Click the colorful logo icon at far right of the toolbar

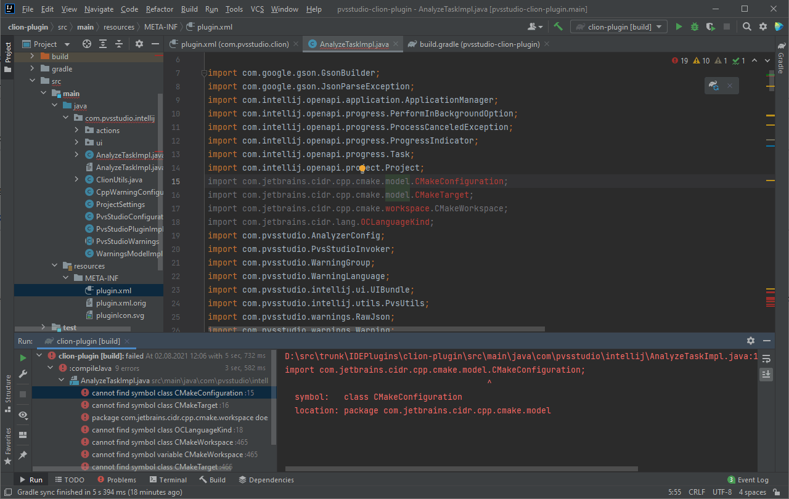[779, 26]
